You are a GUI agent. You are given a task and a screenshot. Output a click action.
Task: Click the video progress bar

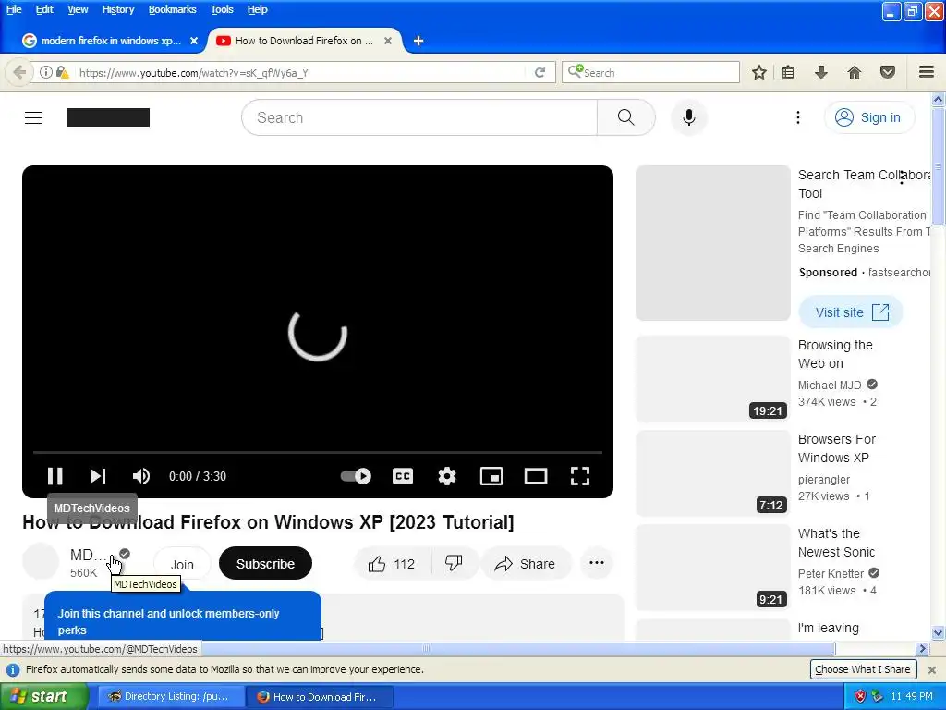click(x=318, y=451)
